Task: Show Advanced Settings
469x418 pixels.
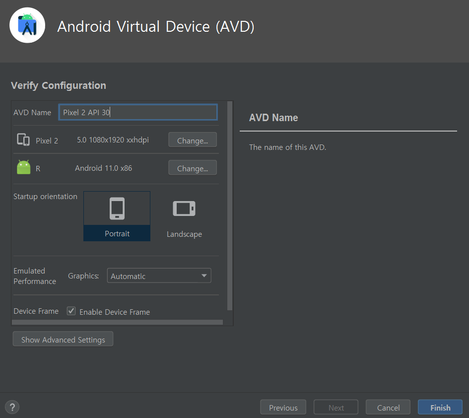Action: [63, 339]
